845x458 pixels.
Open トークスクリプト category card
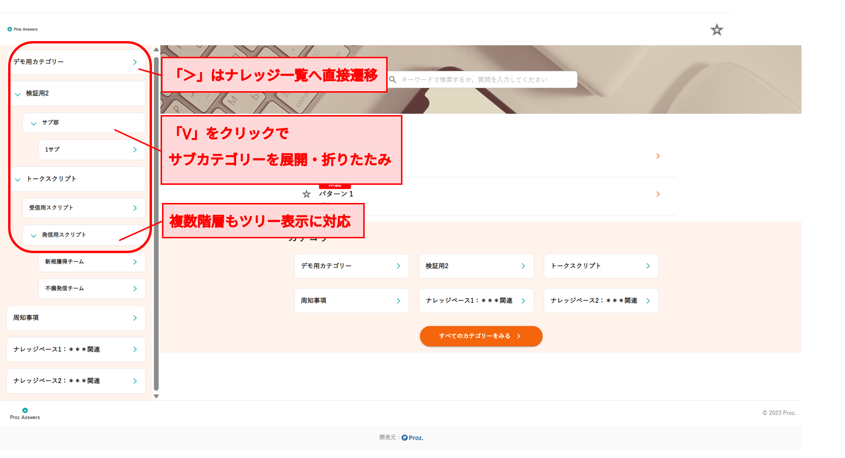click(601, 266)
